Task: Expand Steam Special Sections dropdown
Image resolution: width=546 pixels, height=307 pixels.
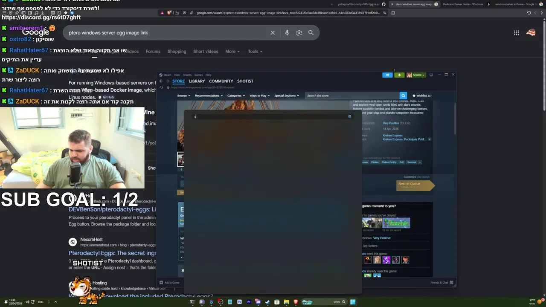Action: (x=287, y=96)
